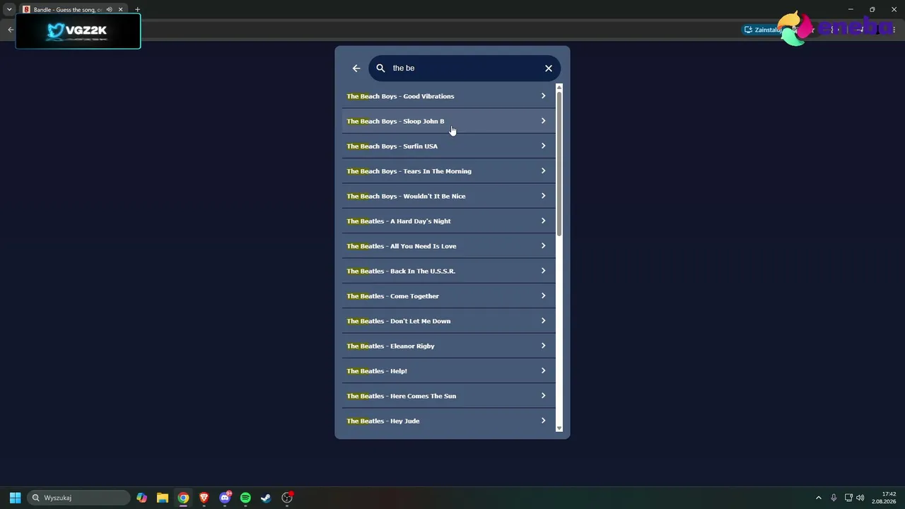Switch to Chrome in the taskbar
The width and height of the screenshot is (905, 509).
pyautogui.click(x=183, y=498)
